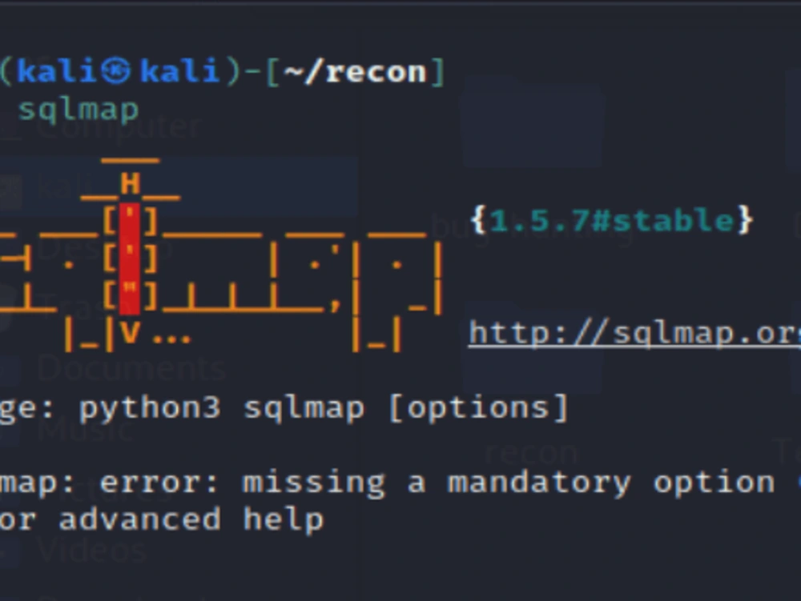Select the faint Documents item behind the terminal
The height and width of the screenshot is (601, 801).
pos(132,368)
